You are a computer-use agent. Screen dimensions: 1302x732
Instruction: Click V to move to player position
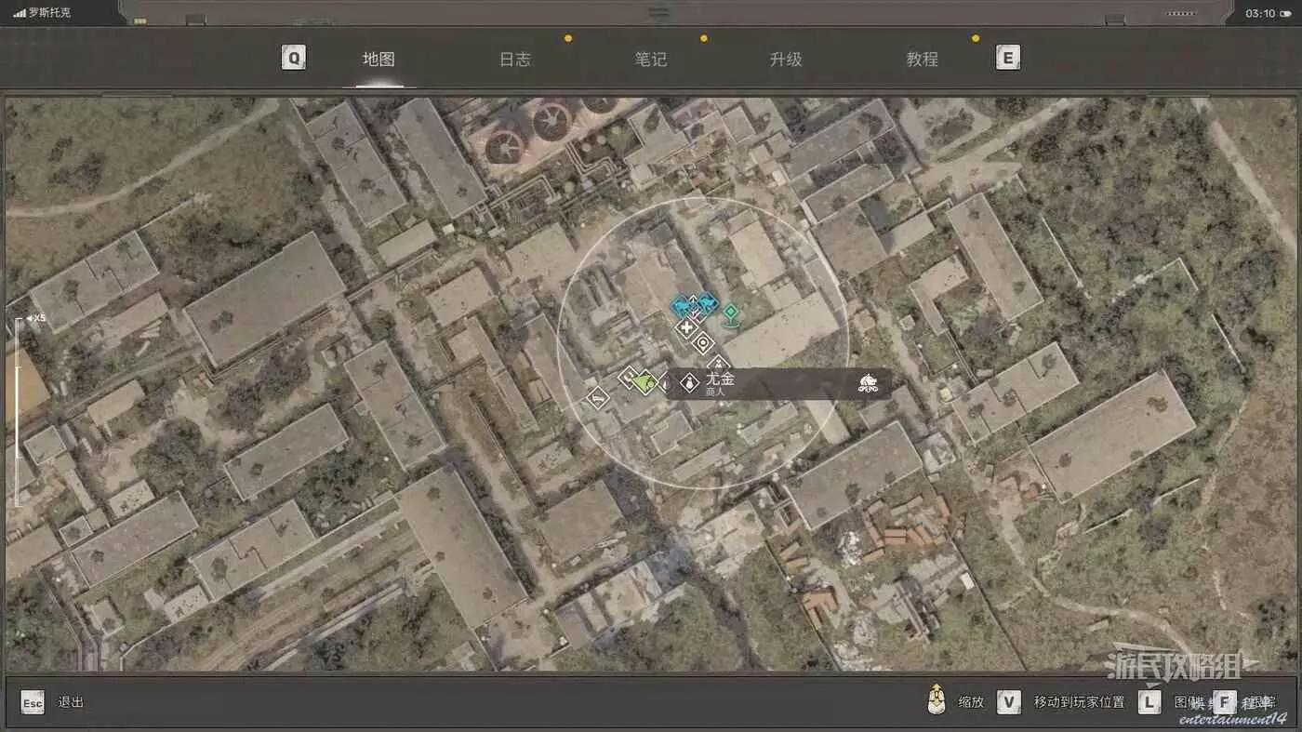1009,702
